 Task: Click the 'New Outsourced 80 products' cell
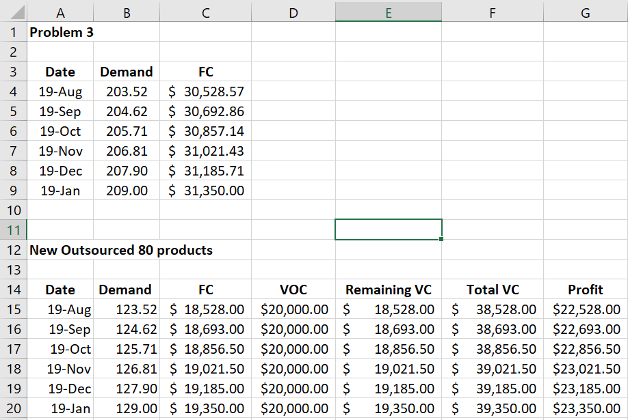[x=121, y=250]
